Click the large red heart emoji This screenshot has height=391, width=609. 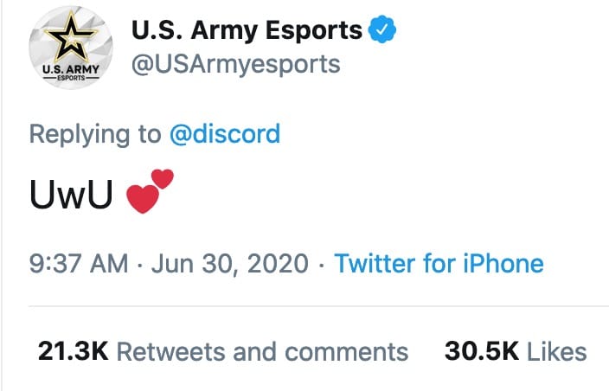143,199
